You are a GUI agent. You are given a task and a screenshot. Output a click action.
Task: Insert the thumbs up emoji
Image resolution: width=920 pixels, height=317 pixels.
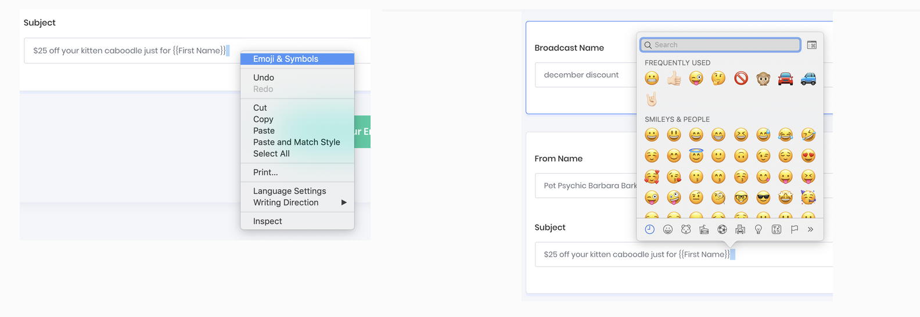(x=674, y=78)
